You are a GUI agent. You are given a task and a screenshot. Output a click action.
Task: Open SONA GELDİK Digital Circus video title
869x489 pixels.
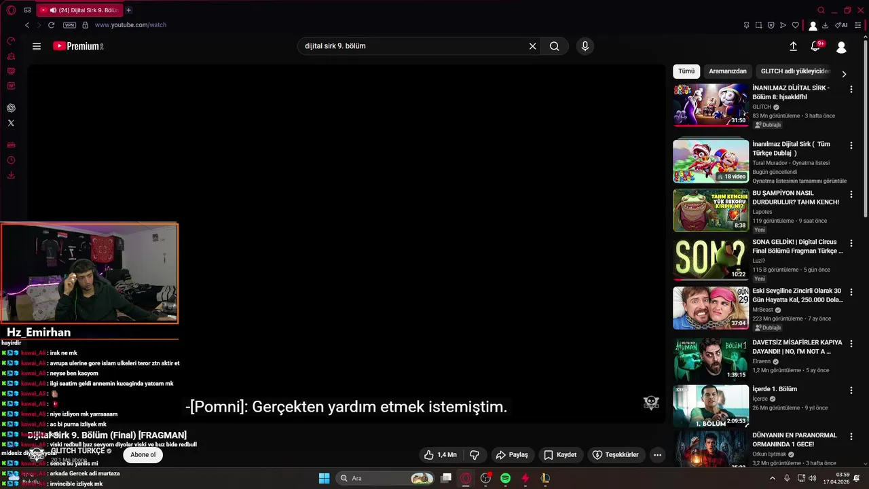point(798,246)
